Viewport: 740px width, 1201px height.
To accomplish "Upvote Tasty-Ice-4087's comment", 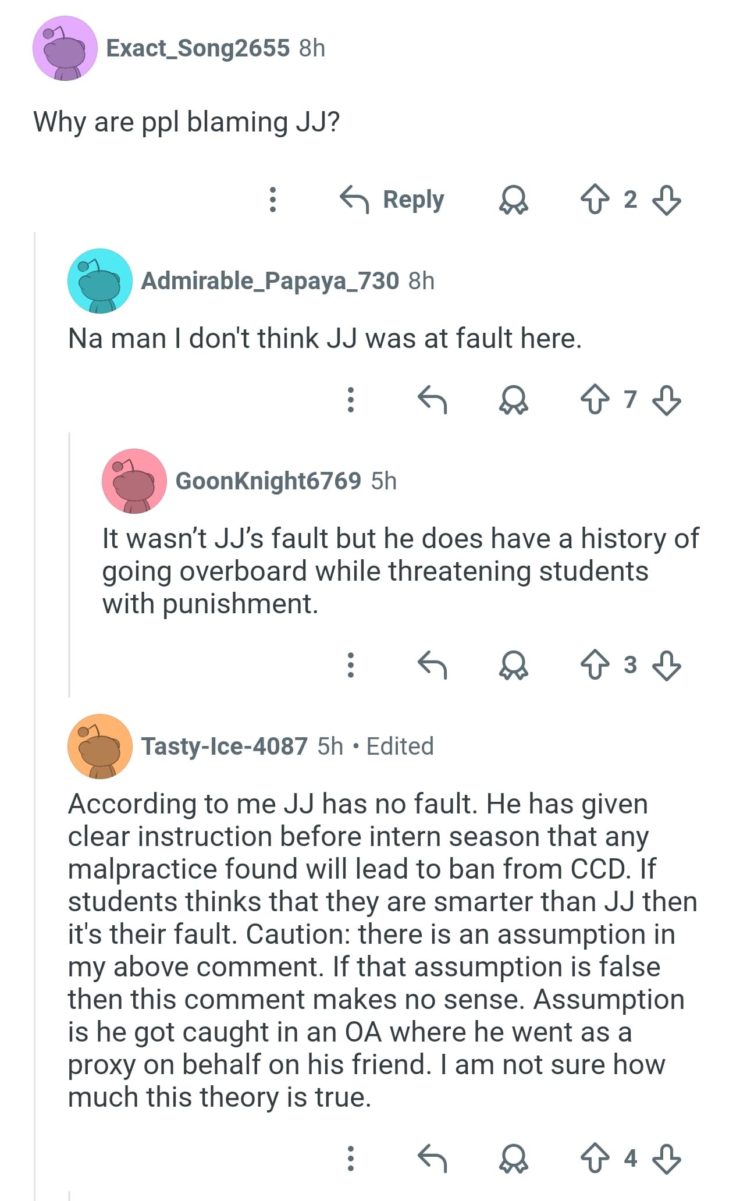I will (x=595, y=1159).
